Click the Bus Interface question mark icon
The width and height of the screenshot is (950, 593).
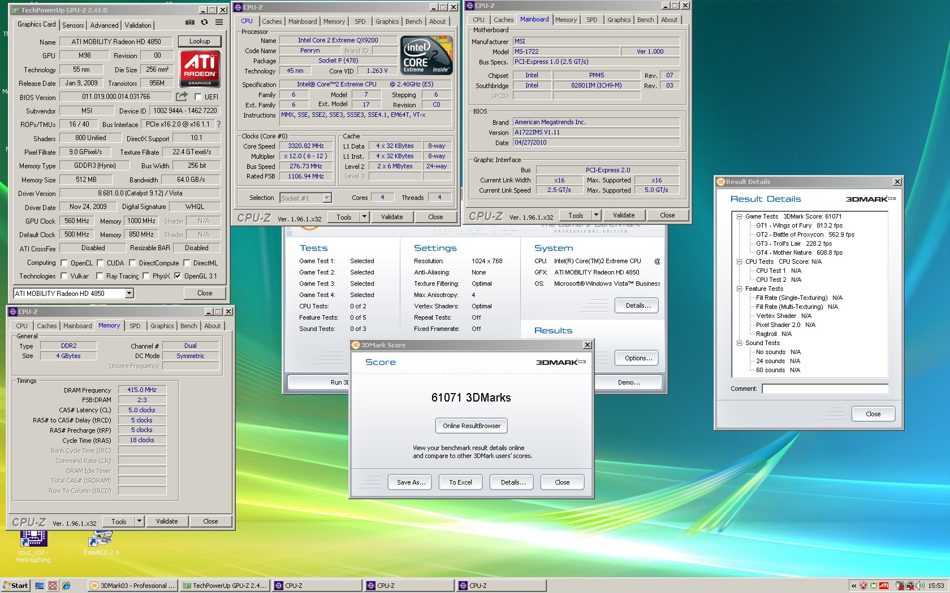[219, 124]
